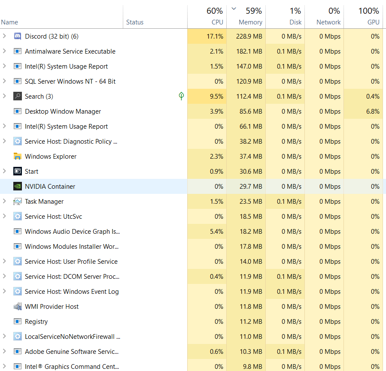386x371 pixels.
Task: Expand the SQL Server Windows NT row
Action: point(4,81)
